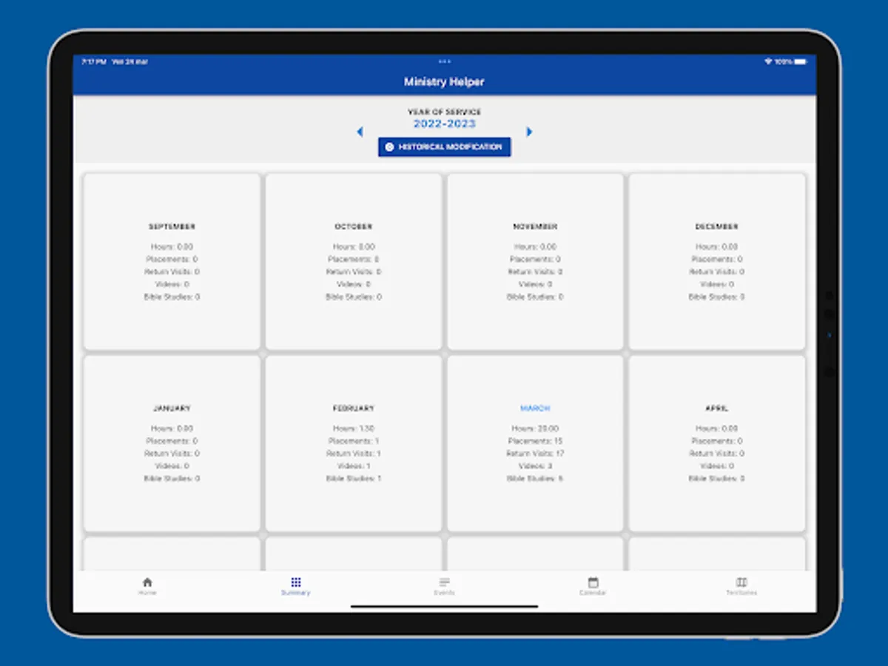The height and width of the screenshot is (666, 888).
Task: Click March Hours: 20.00 value
Action: 535,428
